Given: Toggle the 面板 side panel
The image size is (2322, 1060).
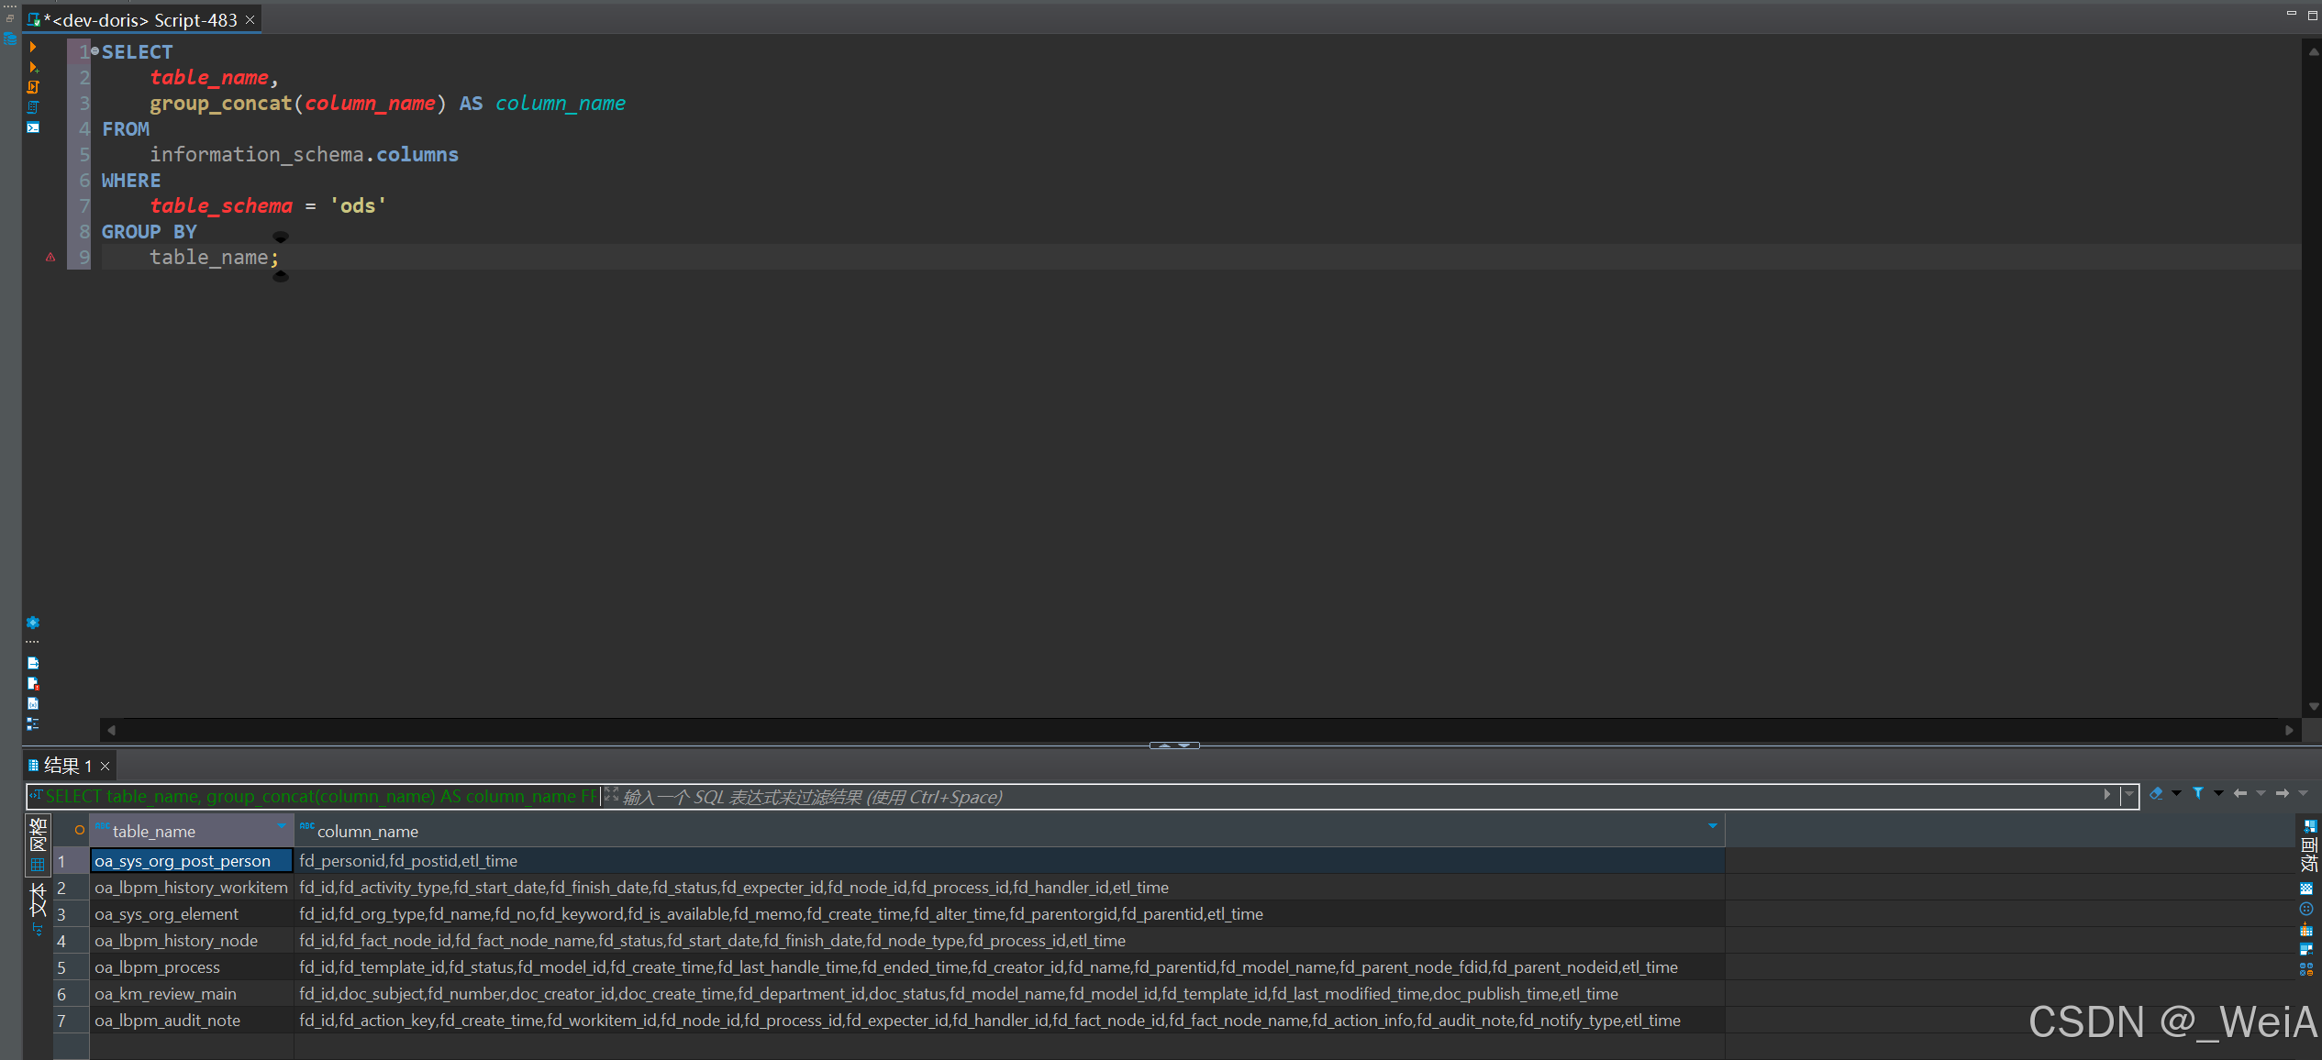Looking at the screenshot, I should tap(2308, 847).
